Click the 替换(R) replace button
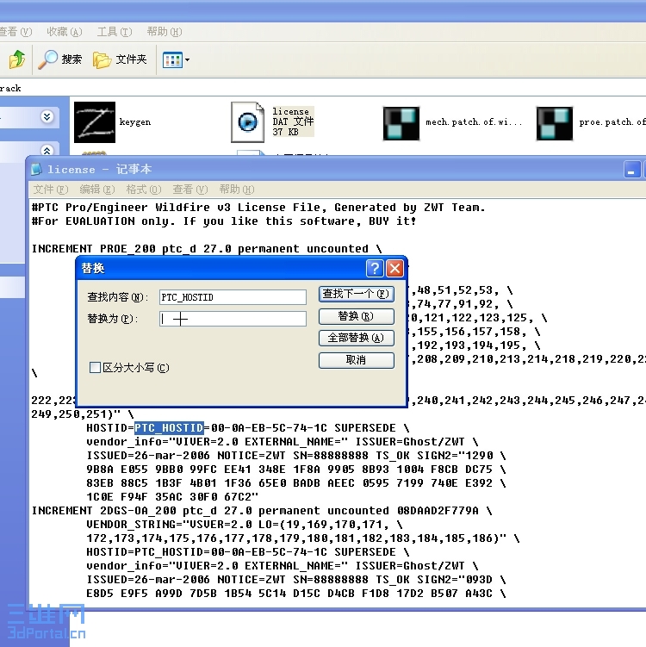This screenshot has width=646, height=647. coord(356,316)
